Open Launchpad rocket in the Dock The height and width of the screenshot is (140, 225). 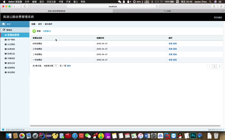35,136
